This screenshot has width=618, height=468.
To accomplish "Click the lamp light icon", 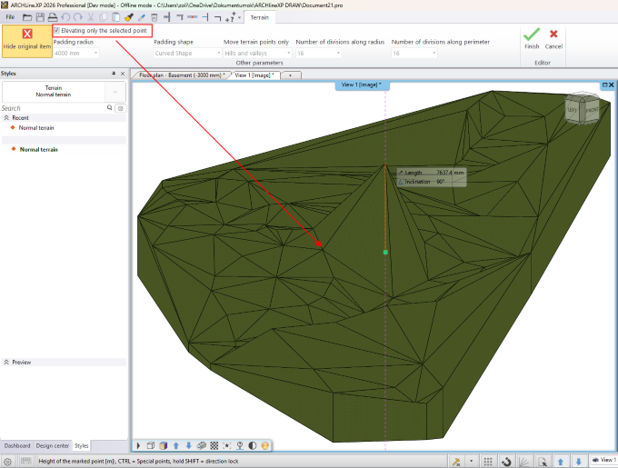I will click(x=240, y=445).
